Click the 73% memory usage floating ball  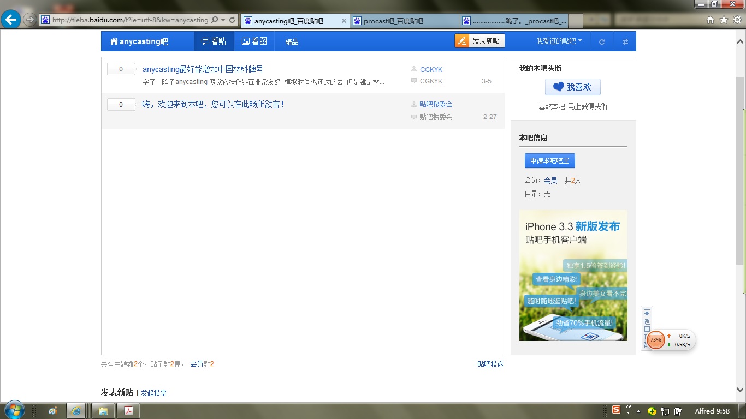pos(656,340)
